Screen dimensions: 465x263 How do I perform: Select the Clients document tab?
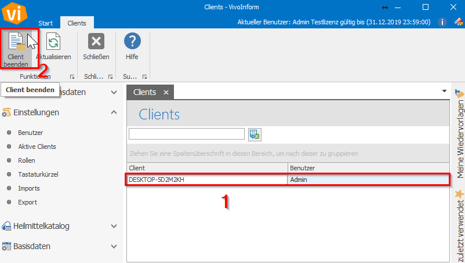(x=145, y=92)
